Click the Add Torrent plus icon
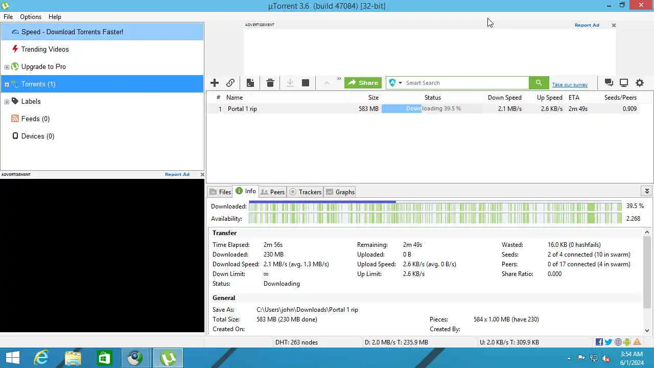654x368 pixels. [x=215, y=83]
